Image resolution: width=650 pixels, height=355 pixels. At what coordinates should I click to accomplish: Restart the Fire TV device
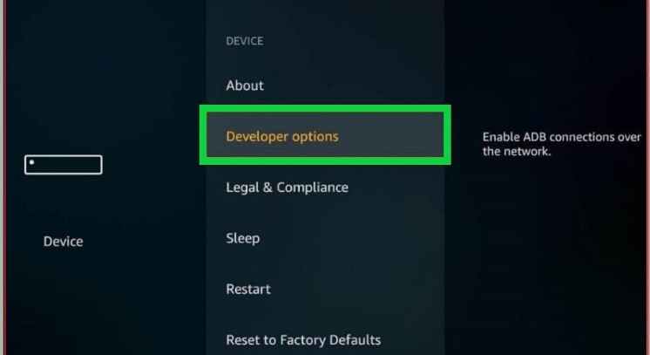click(x=248, y=289)
